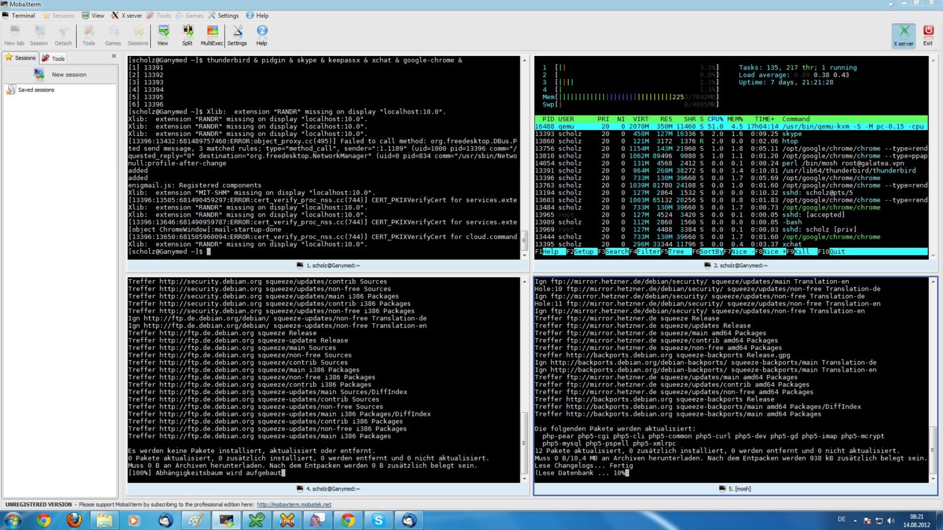Click htop F10 Quit function
This screenshot has height=530, width=943.
(x=832, y=251)
